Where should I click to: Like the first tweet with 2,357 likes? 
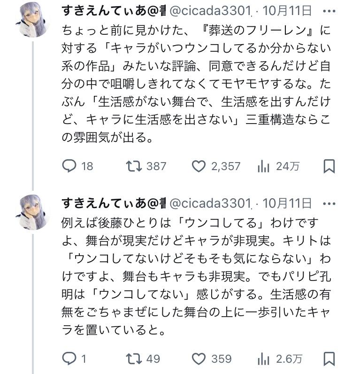(199, 166)
